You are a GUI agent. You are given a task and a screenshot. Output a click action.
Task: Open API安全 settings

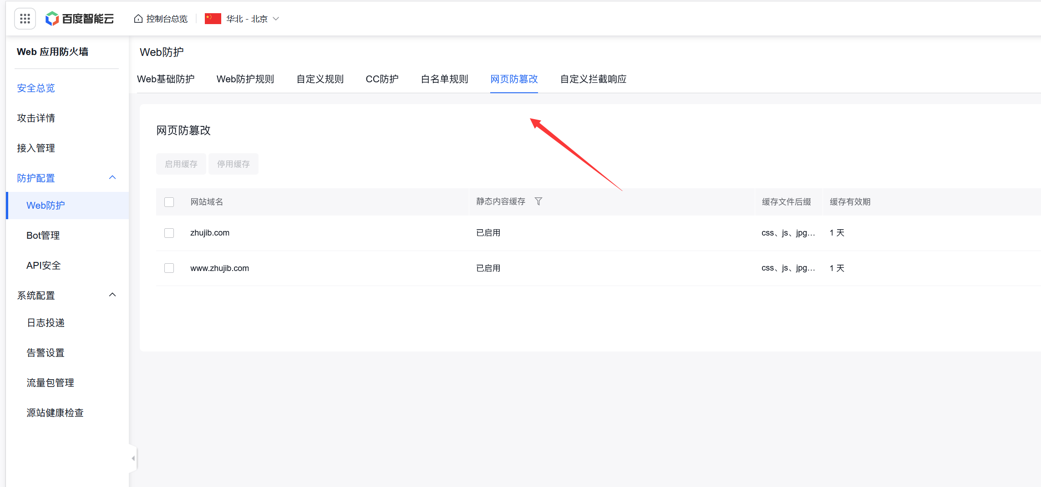coord(43,265)
